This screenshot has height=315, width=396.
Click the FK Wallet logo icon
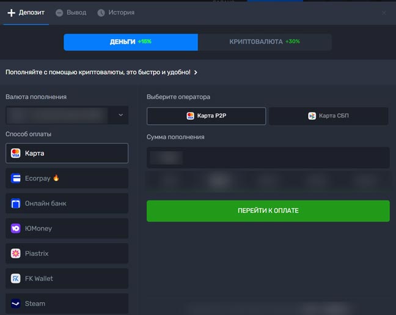(x=16, y=278)
